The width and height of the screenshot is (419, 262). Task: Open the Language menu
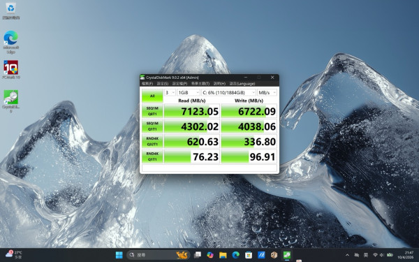click(242, 84)
